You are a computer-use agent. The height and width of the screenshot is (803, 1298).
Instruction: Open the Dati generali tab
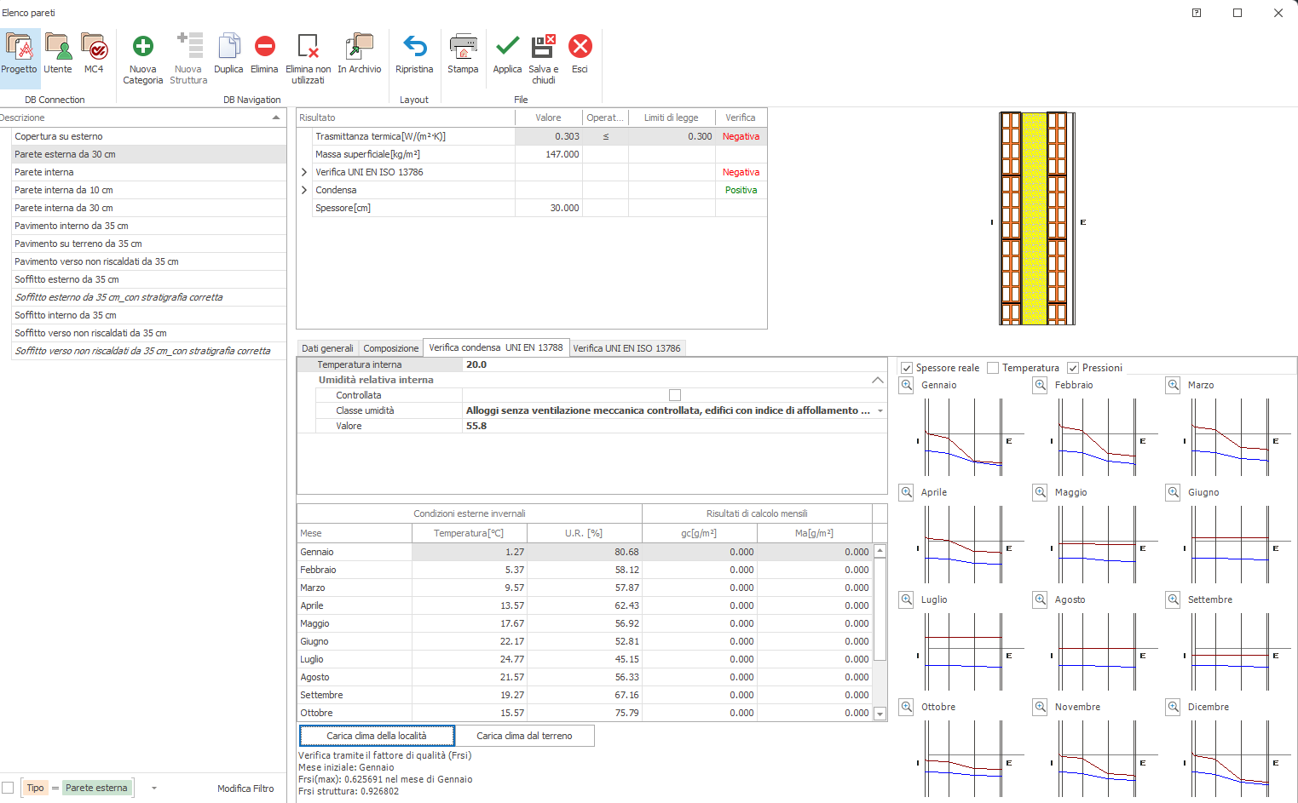[327, 348]
